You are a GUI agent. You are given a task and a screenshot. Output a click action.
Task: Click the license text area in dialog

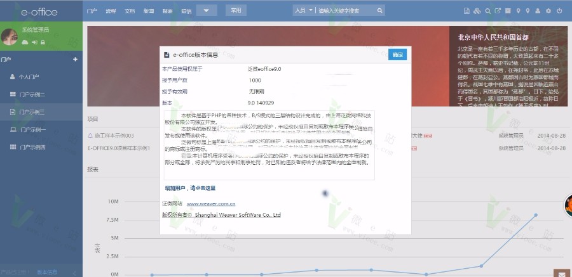coord(269,145)
